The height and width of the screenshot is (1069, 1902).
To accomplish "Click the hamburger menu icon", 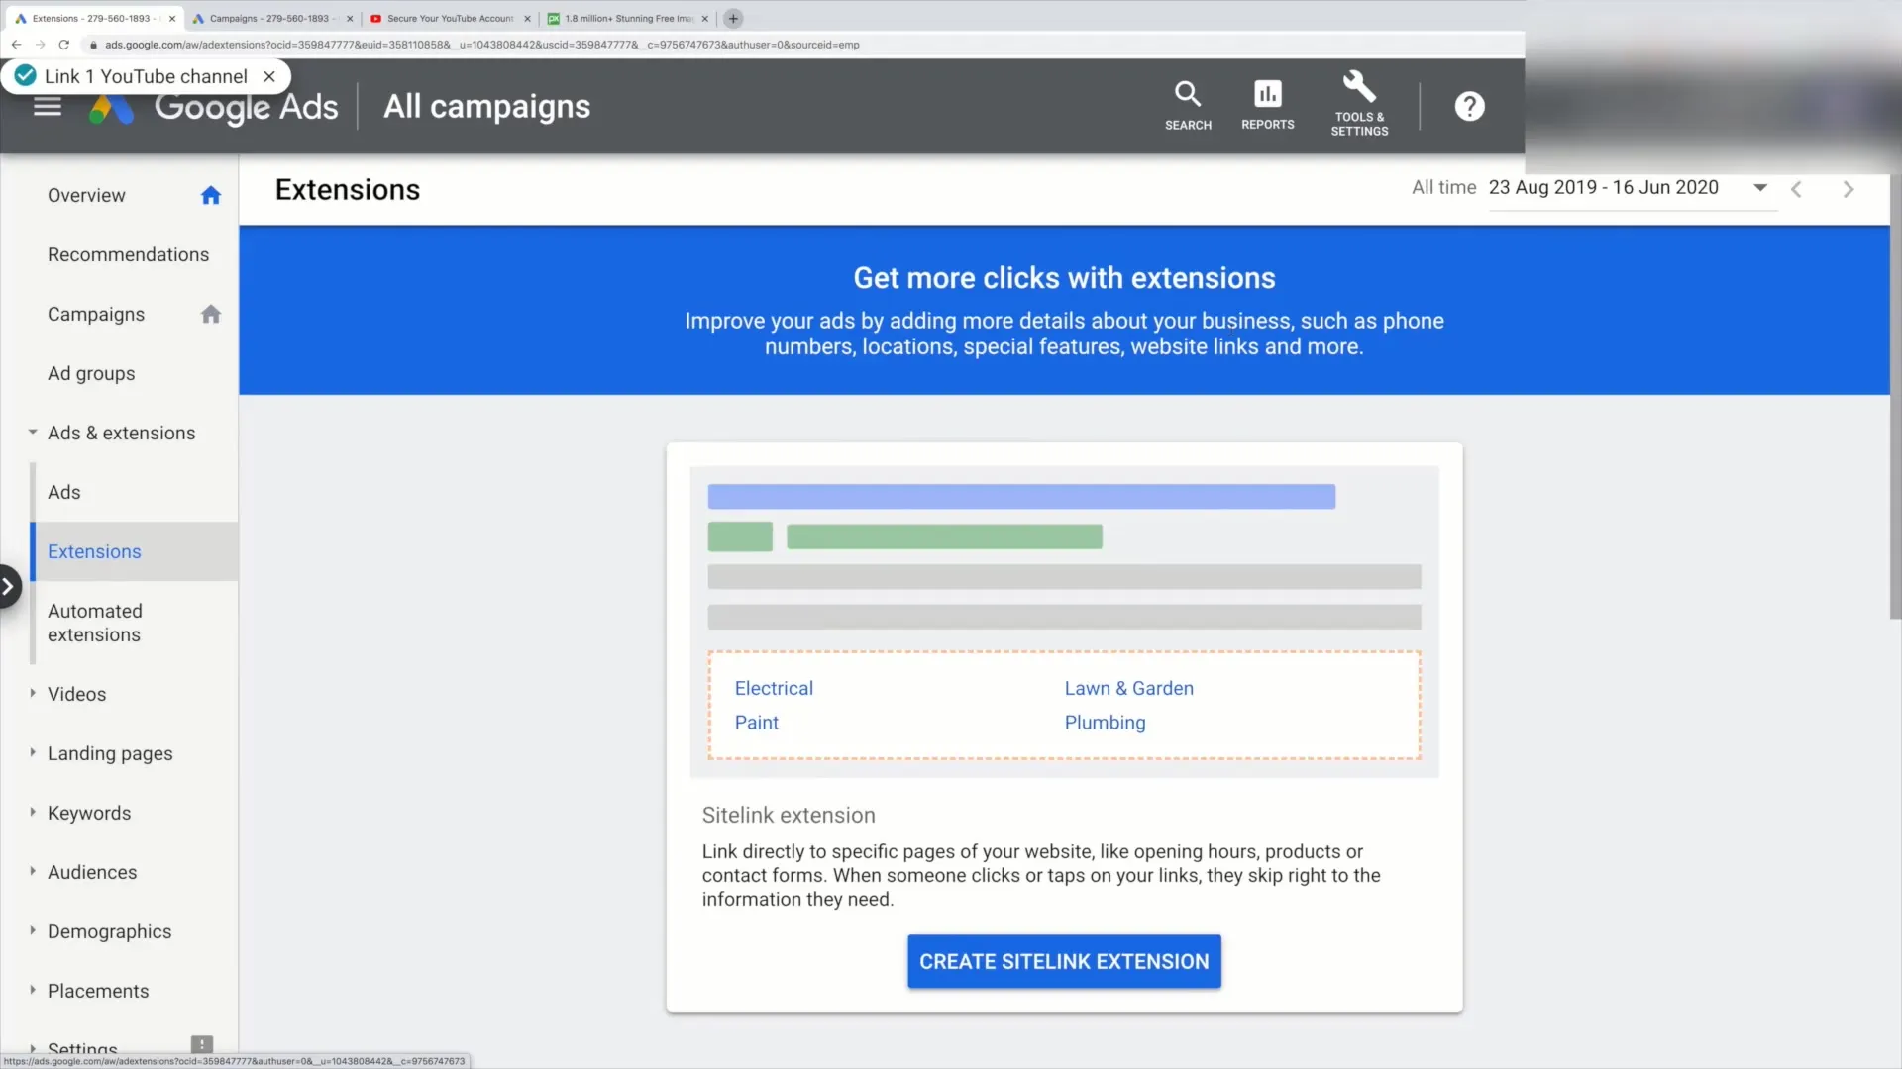I will tap(47, 106).
